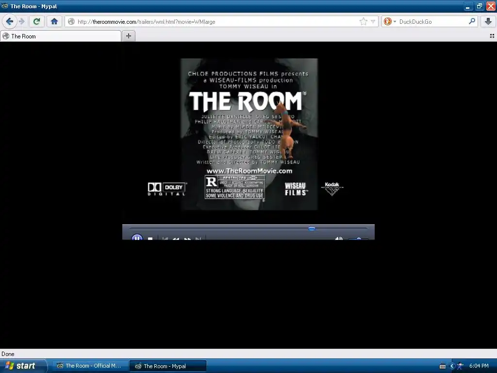Screen dimensions: 497x373
Task: Click the media player next track button
Action: tap(198, 238)
